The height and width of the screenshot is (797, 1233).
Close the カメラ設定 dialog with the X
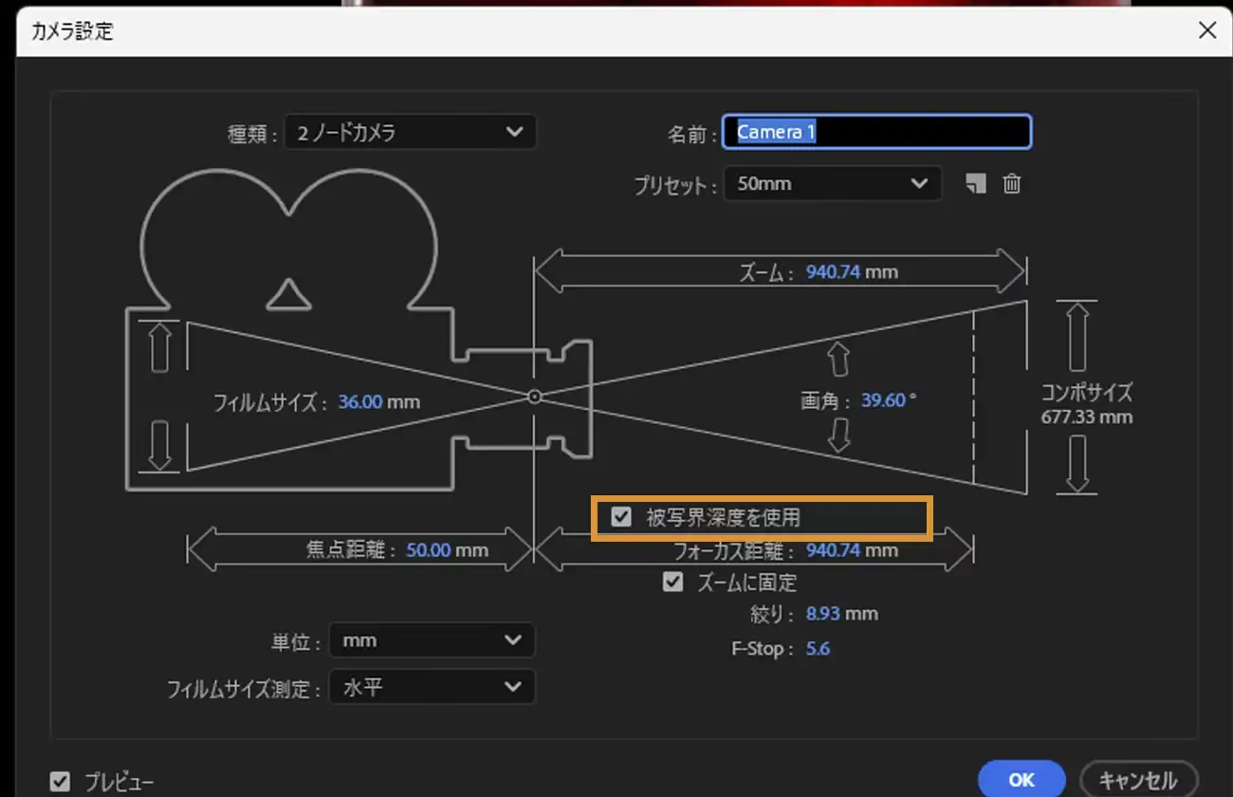(1206, 29)
